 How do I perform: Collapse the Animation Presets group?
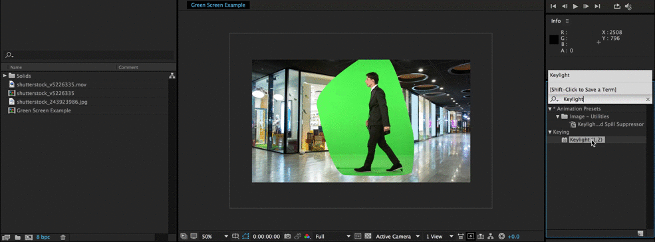point(550,108)
